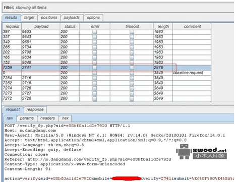Show the response tab
Viewport: 236px width, 182px height.
(35, 110)
